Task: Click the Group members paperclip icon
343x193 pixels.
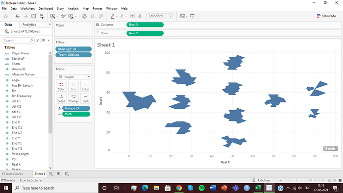Action: (x=122, y=16)
